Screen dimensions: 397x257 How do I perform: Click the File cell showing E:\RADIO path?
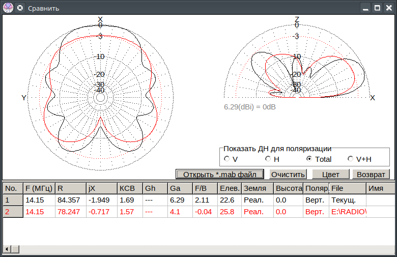pyautogui.click(x=348, y=212)
